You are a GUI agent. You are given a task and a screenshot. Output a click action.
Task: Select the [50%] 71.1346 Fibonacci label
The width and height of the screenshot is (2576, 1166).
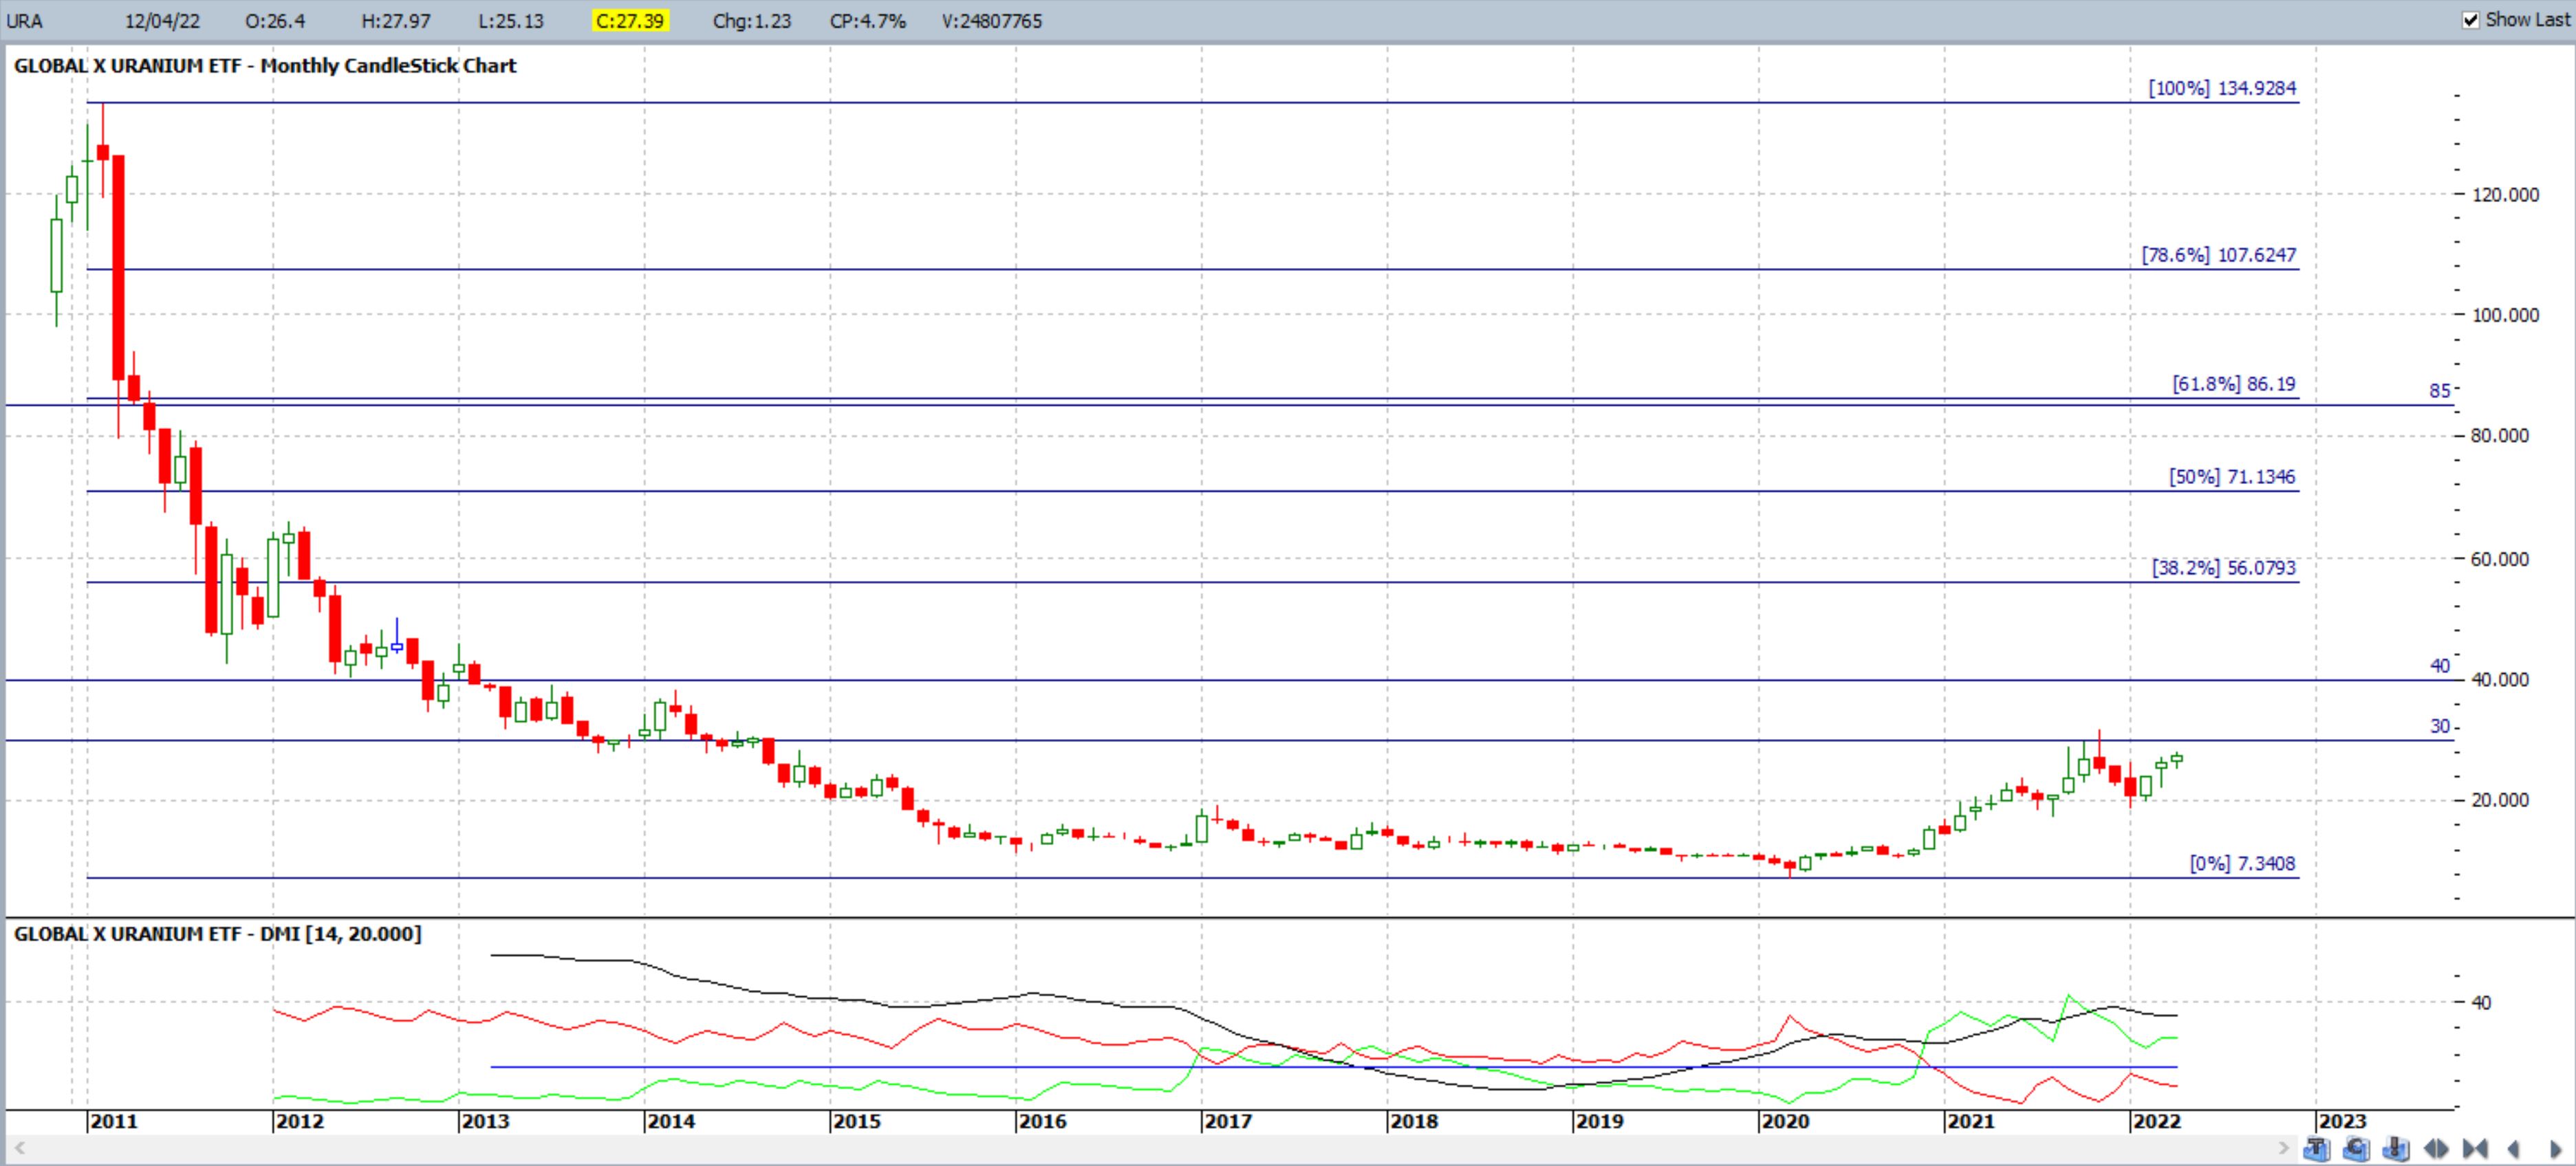2232,476
